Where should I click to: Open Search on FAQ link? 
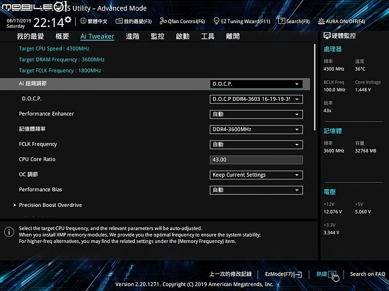pos(368,274)
